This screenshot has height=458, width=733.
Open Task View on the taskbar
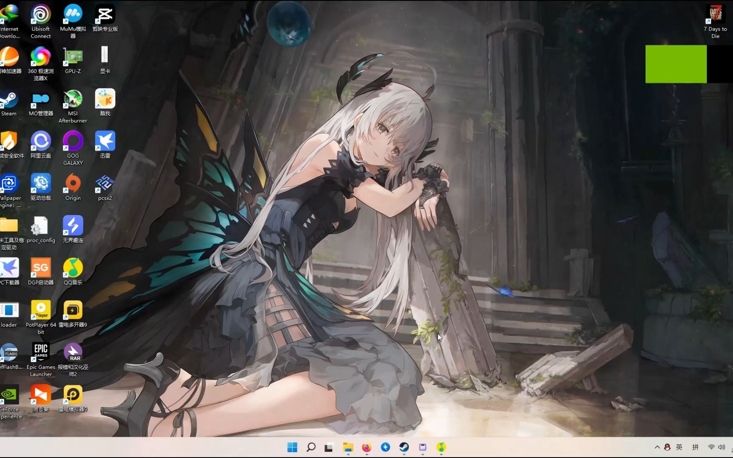pyautogui.click(x=329, y=447)
